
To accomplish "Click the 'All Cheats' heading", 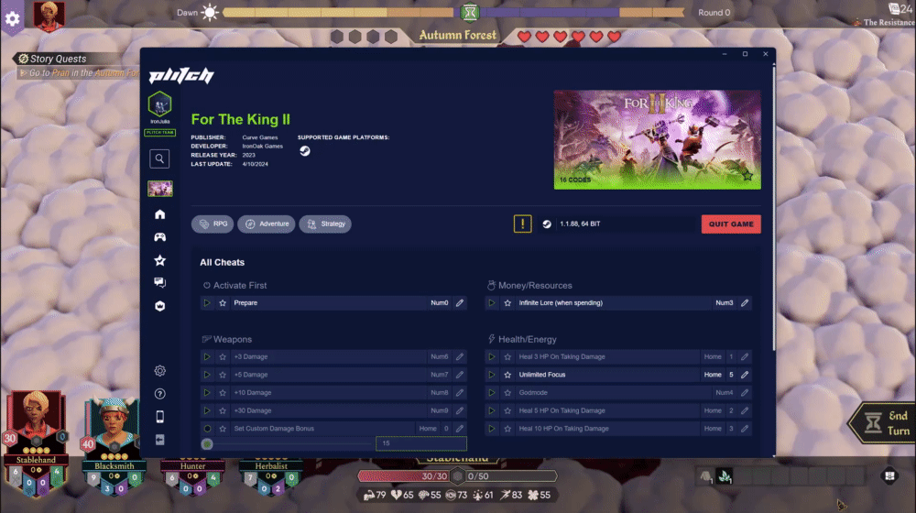I will coord(222,262).
